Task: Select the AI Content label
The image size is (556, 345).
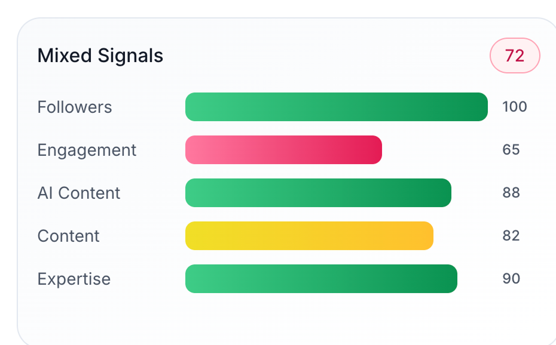Action: (x=79, y=193)
